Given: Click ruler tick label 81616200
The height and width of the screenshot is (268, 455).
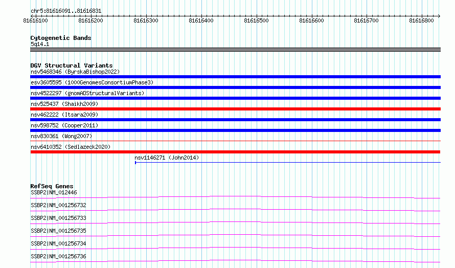Looking at the screenshot, I should coord(90,20).
